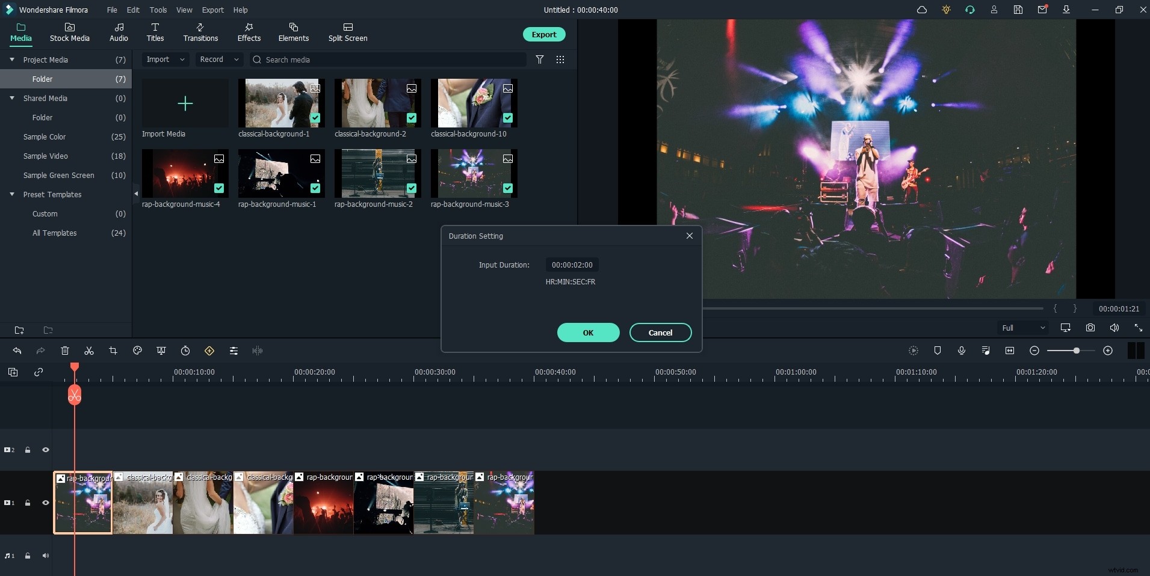
Task: Select the Split scissors tool
Action: [88, 351]
